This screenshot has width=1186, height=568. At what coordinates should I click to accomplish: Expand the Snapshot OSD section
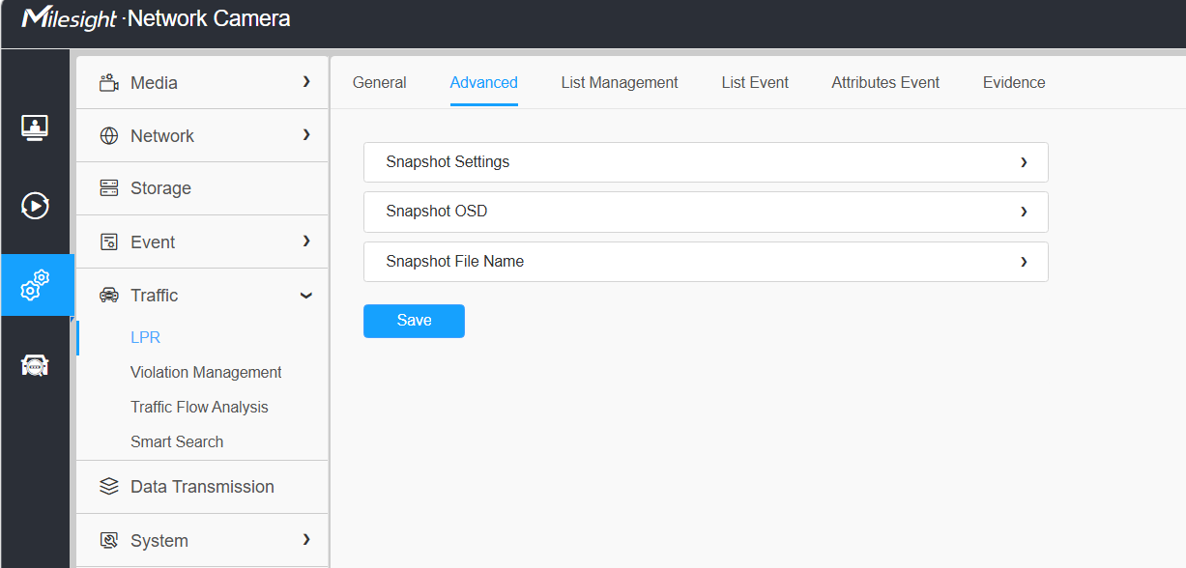[706, 212]
